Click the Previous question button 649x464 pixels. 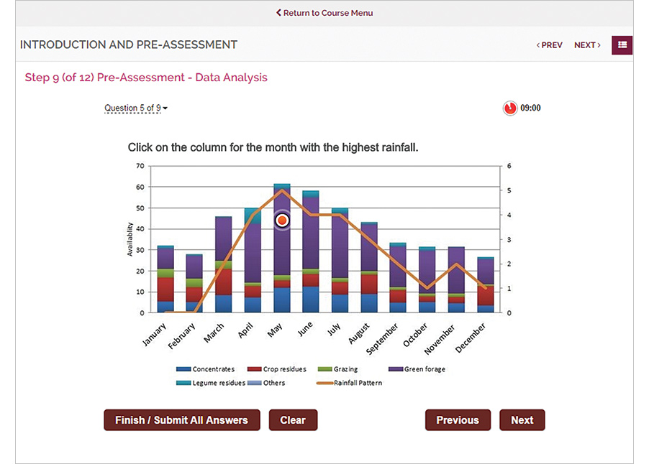pyautogui.click(x=457, y=420)
